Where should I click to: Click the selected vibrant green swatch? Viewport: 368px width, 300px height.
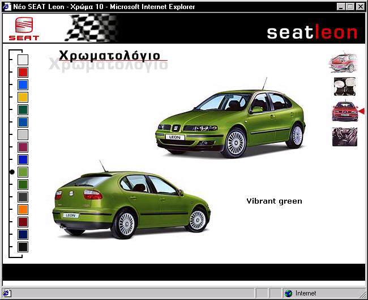pyautogui.click(x=23, y=172)
